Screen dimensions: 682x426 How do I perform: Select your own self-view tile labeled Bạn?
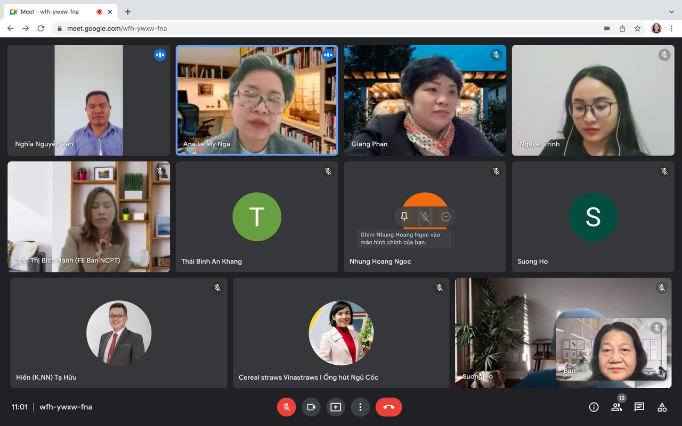tap(611, 349)
